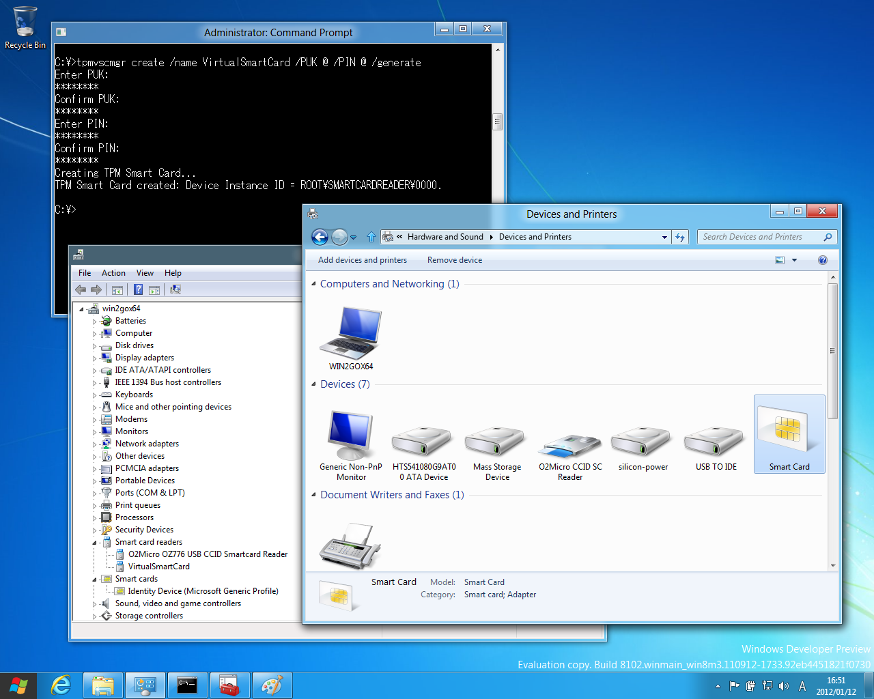Click the blue Help icon in Device Manager toolbar

(138, 289)
